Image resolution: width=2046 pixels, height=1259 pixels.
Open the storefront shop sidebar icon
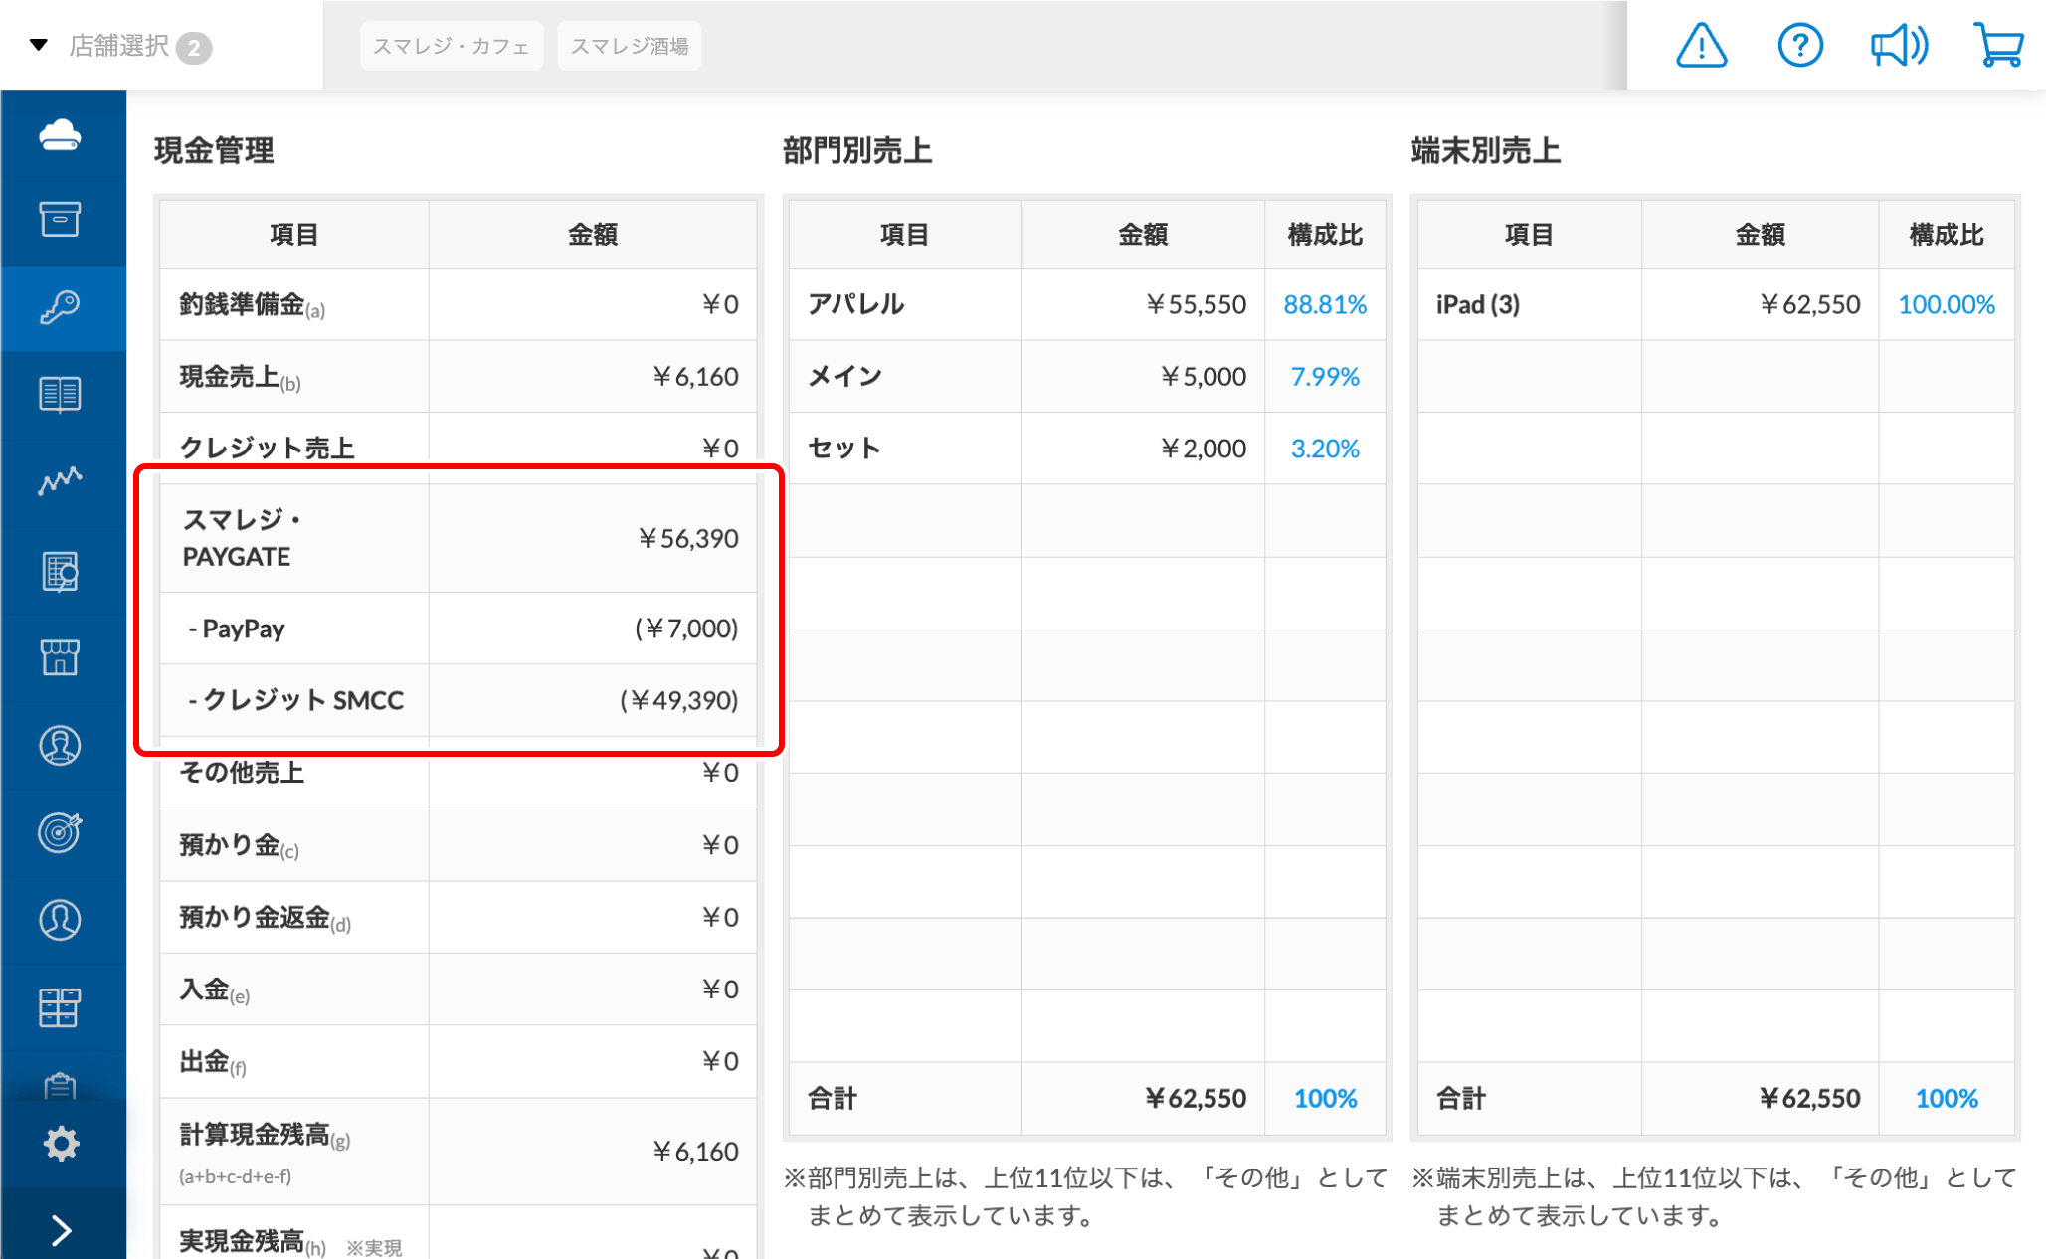[60, 657]
